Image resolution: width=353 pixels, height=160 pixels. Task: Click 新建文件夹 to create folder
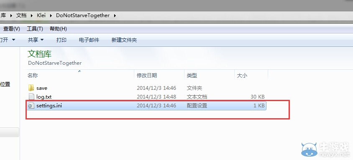[x=124, y=40]
